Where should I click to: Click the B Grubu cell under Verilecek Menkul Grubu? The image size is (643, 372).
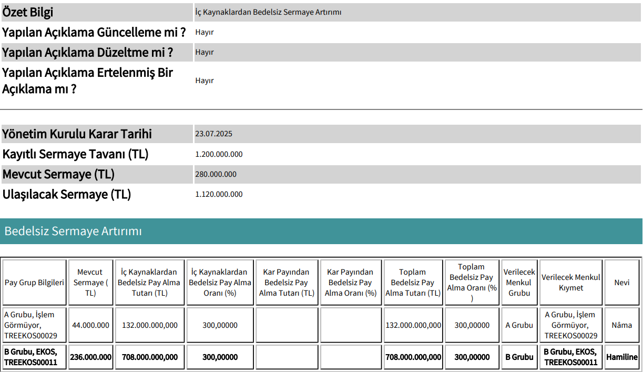(519, 357)
